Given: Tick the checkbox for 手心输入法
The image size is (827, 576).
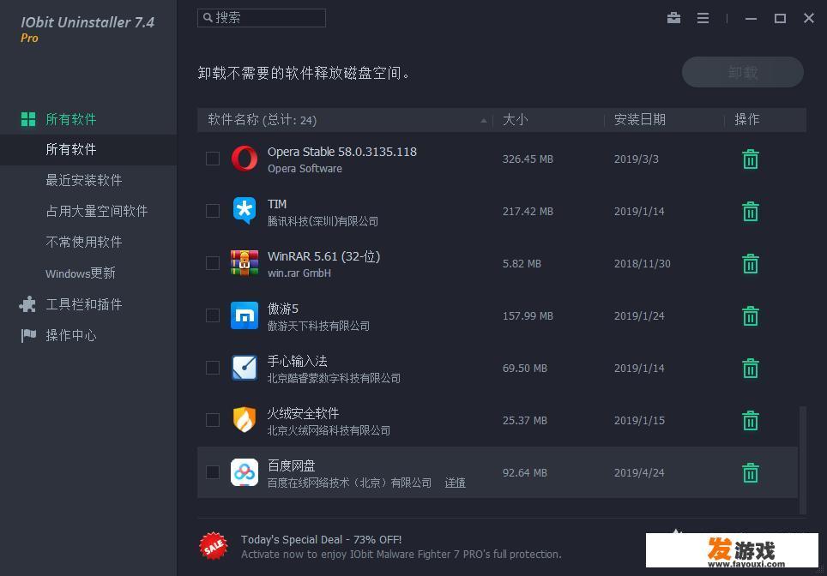Looking at the screenshot, I should coord(213,368).
